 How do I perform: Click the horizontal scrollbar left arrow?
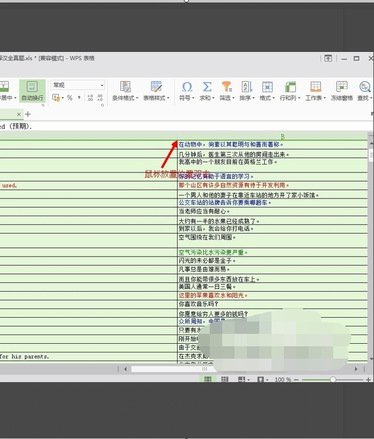tap(125, 369)
